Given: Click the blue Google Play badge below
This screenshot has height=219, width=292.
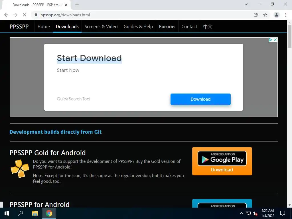Looking at the screenshot, I should 222,203.
